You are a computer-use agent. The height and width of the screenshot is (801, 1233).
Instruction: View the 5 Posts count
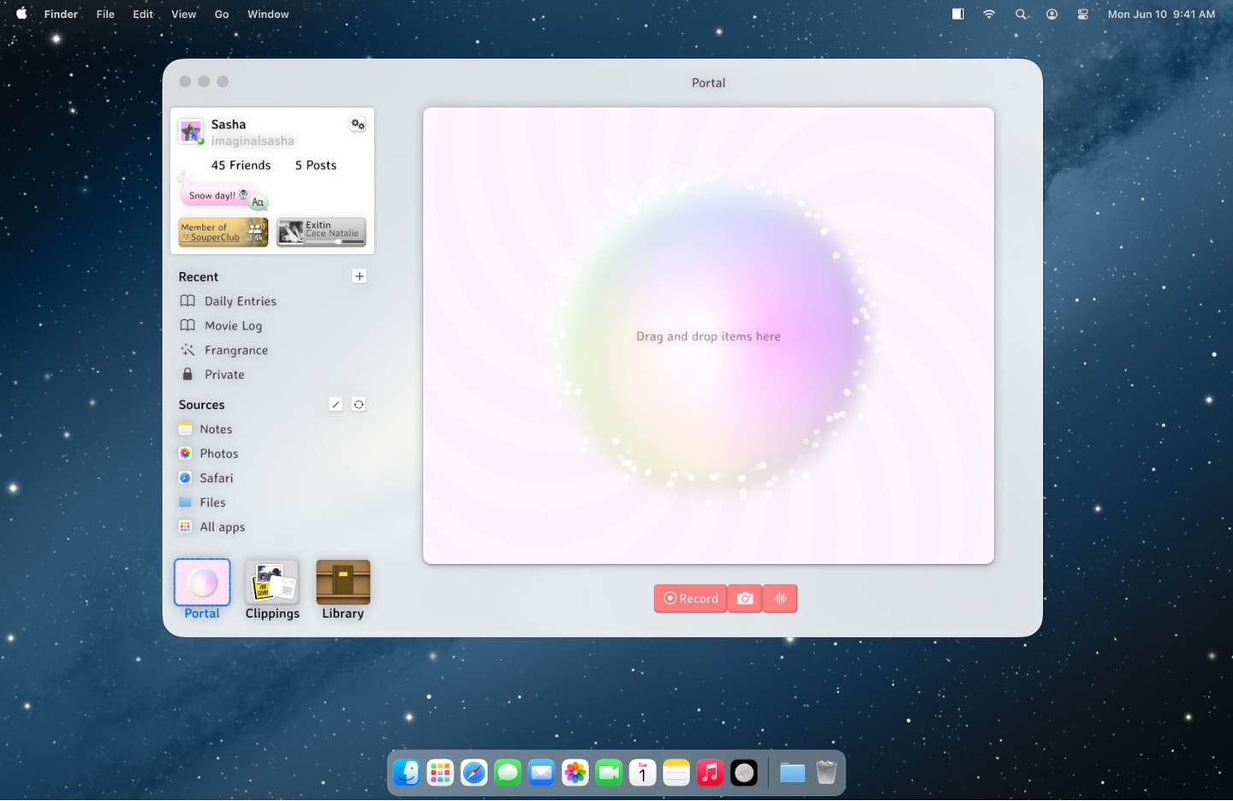tap(316, 165)
